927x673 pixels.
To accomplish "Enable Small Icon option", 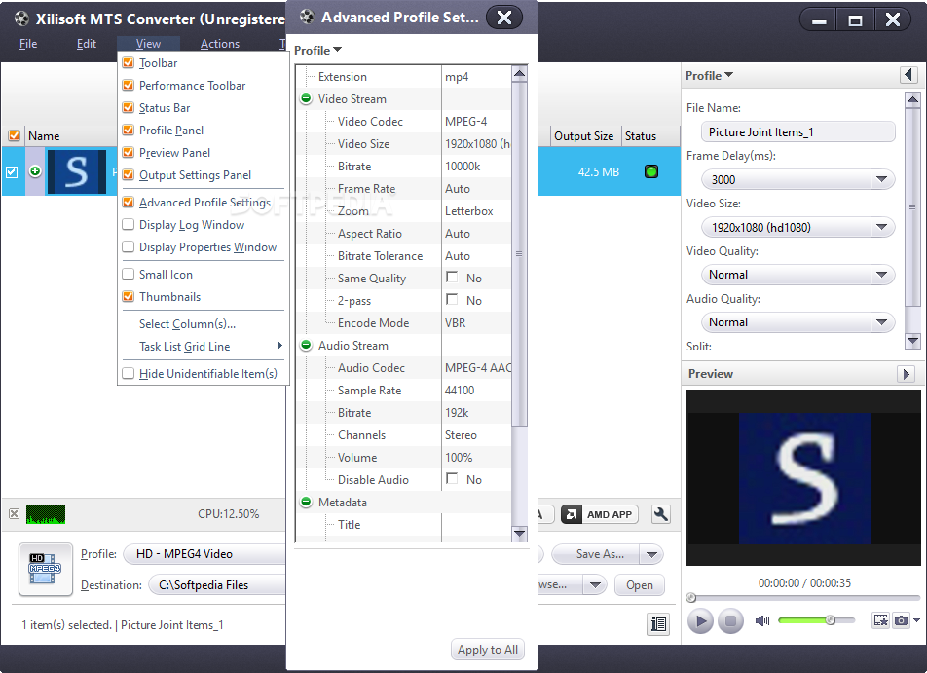I will [129, 275].
